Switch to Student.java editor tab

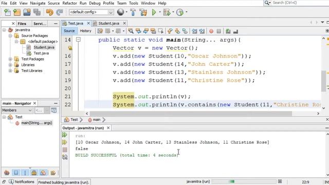point(109,23)
